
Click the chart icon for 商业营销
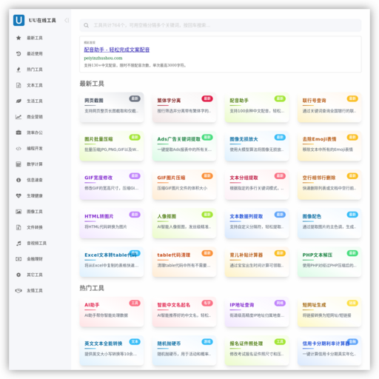(19, 117)
